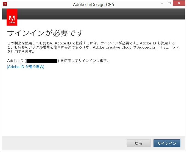This screenshot has width=187, height=152.
Task: Click the blacked-out Adobe ID value
Action: [x=42, y=61]
